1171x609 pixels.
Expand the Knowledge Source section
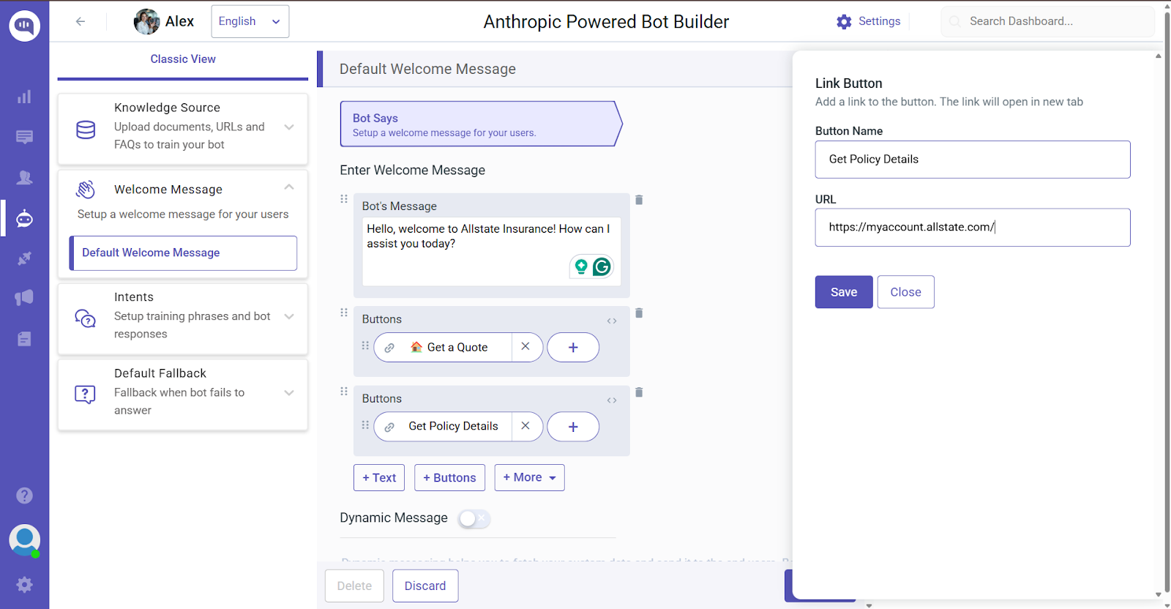point(289,127)
